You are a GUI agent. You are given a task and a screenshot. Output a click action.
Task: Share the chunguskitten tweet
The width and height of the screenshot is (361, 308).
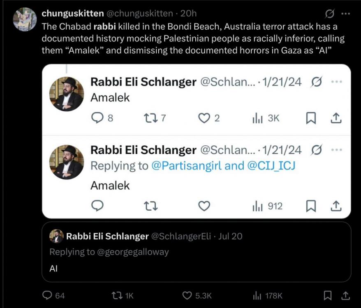coord(346,295)
